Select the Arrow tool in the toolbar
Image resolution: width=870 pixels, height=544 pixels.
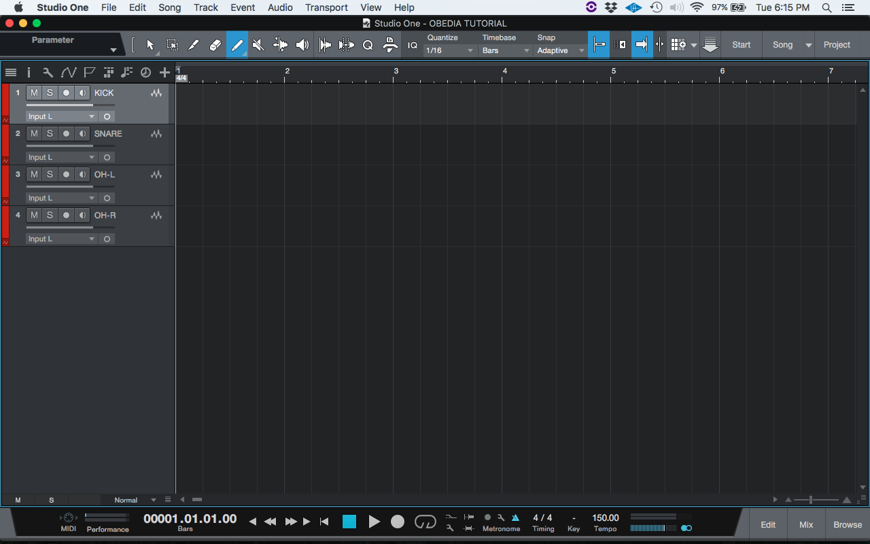(150, 44)
